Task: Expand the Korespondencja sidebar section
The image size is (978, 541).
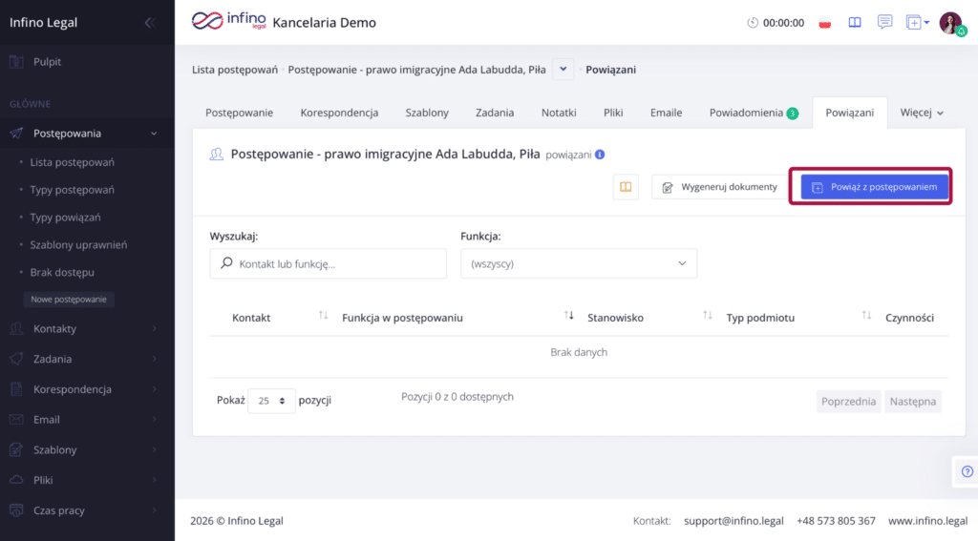Action: [x=154, y=389]
